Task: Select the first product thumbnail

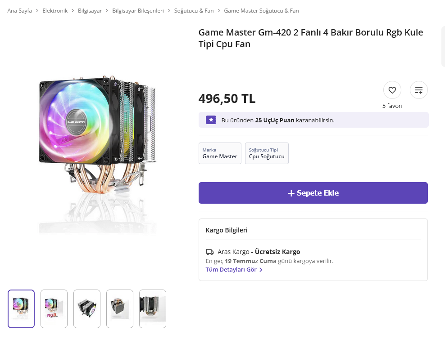Action: (x=21, y=309)
